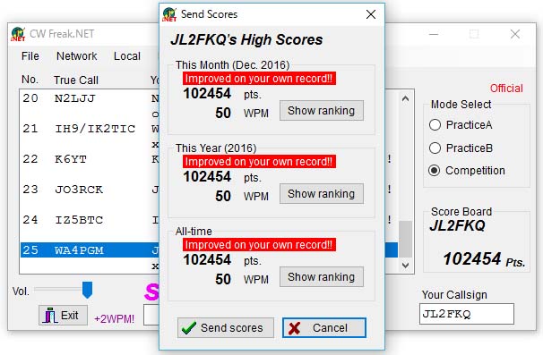Close the CW Freak.NET main window
The width and height of the screenshot is (543, 355).
[x=515, y=34]
